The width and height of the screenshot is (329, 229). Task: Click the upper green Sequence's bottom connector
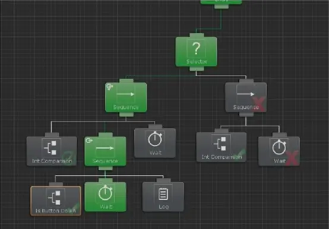pyautogui.click(x=126, y=114)
